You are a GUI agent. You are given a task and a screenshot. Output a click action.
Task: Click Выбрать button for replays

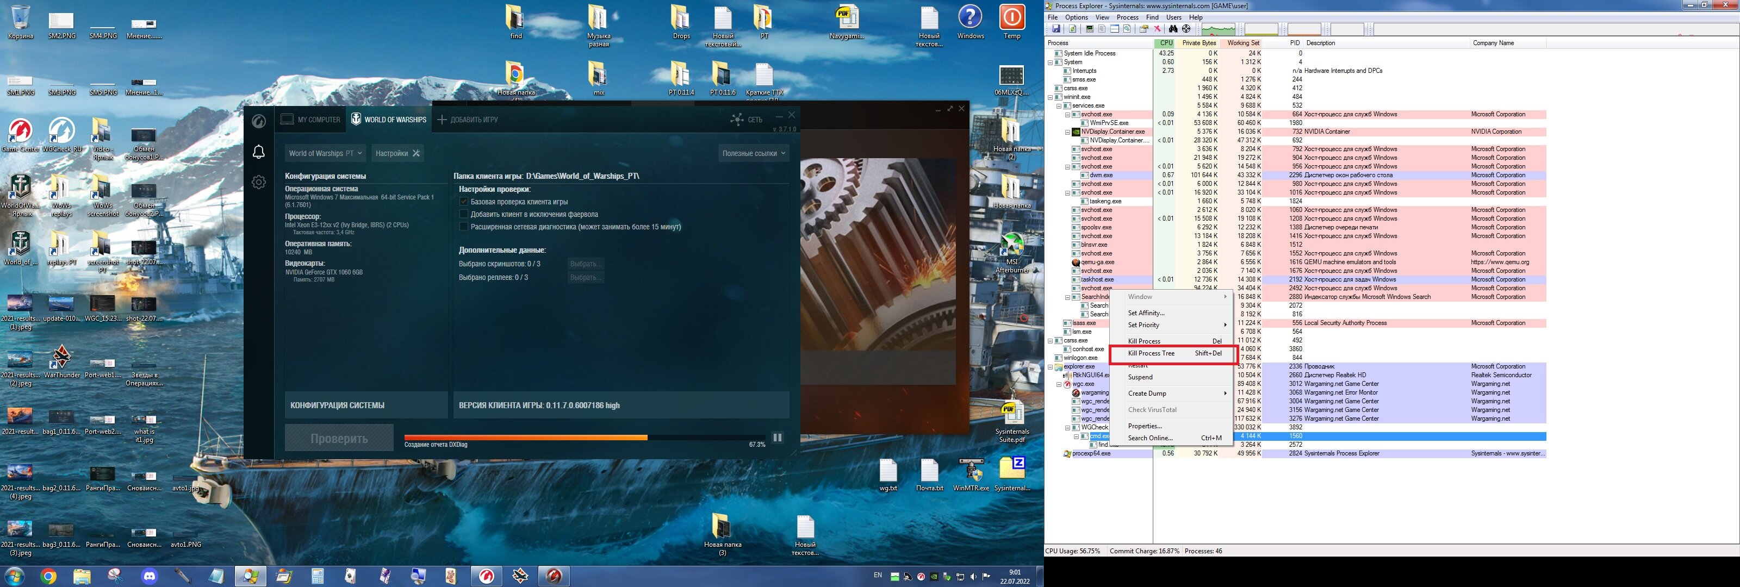585,277
